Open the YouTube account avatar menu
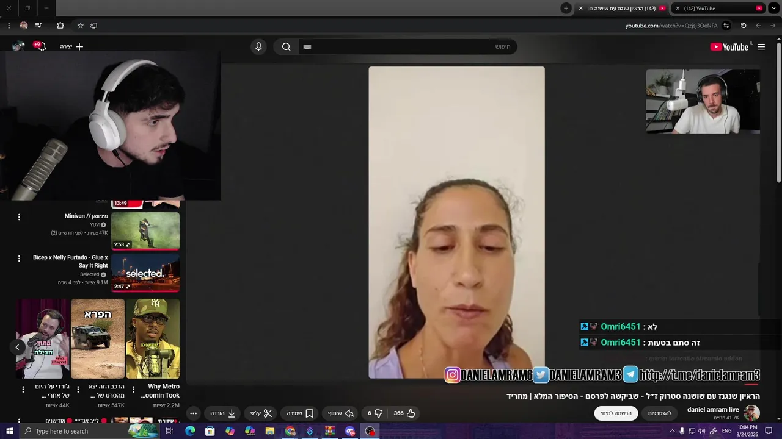Image resolution: width=782 pixels, height=439 pixels. point(18,46)
